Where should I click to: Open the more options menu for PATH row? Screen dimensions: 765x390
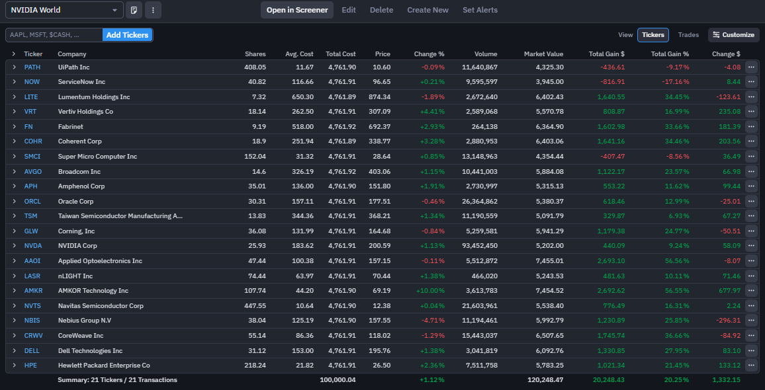click(751, 67)
